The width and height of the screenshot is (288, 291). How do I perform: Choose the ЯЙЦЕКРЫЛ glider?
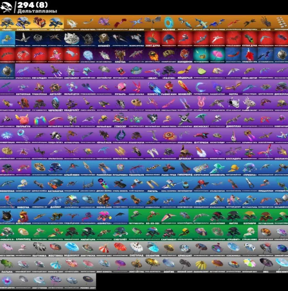185,71
